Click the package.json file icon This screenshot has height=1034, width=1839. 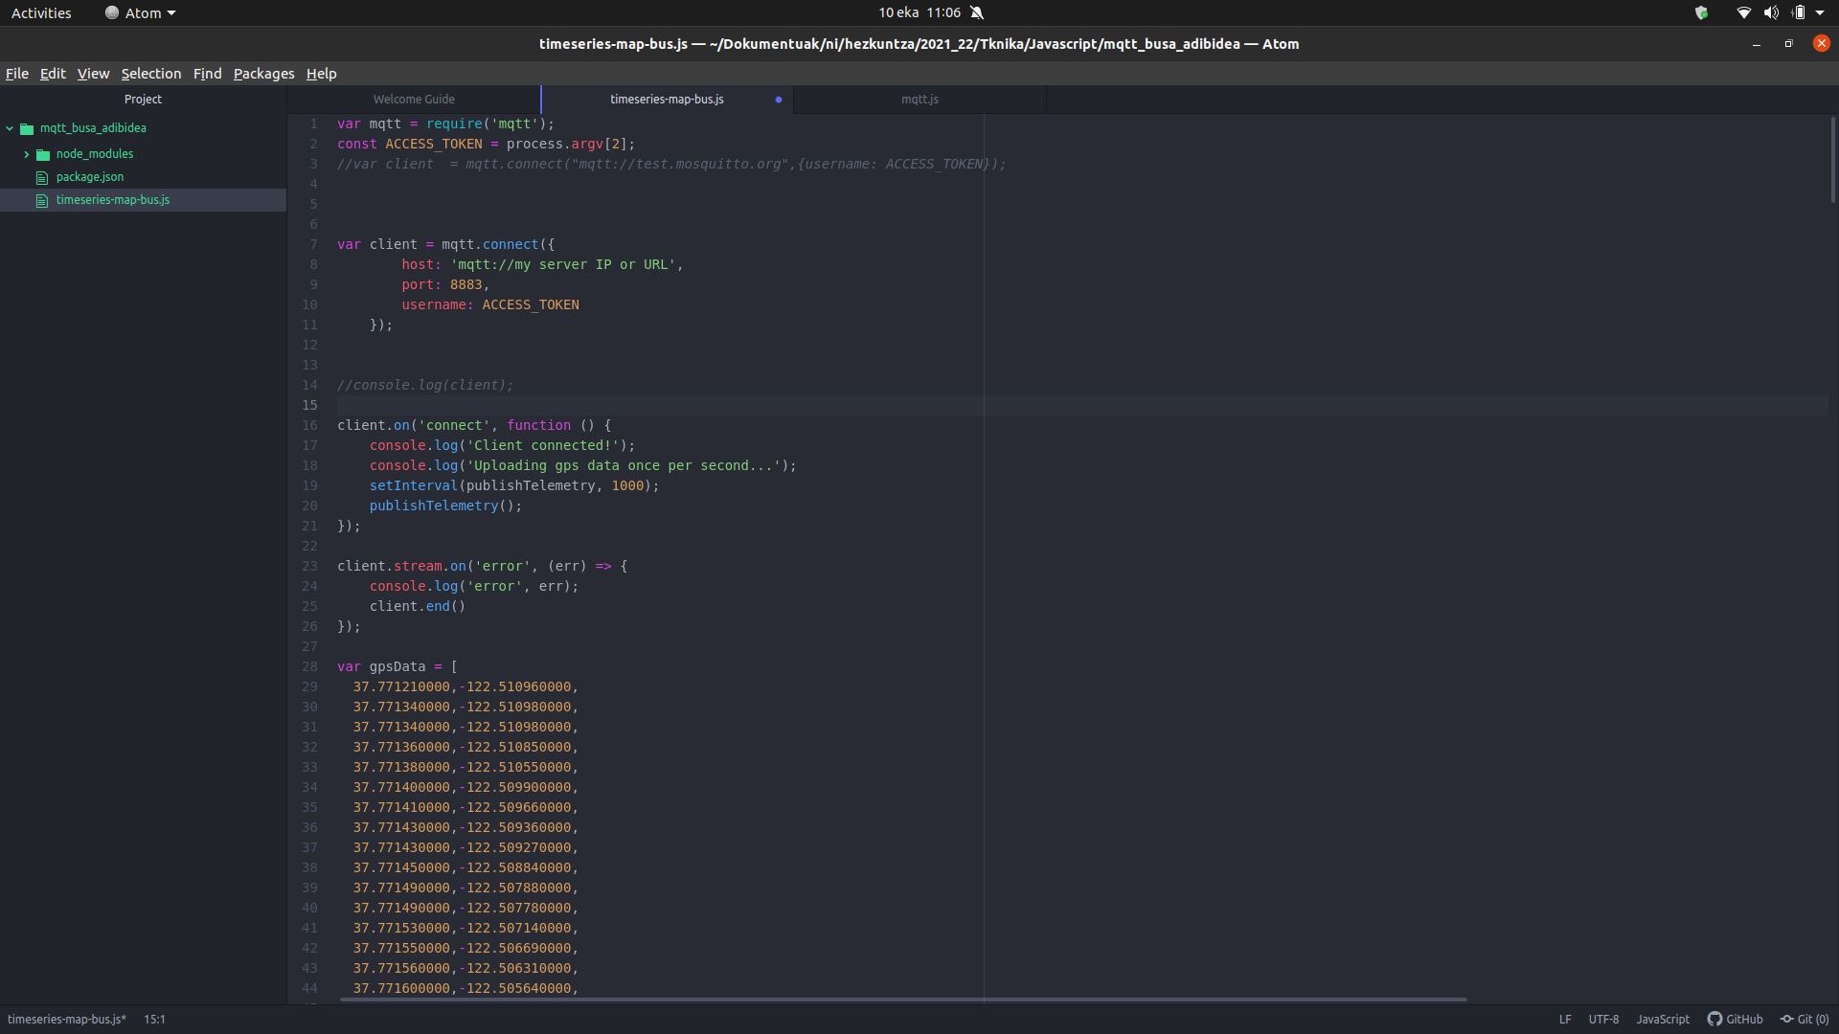click(x=42, y=177)
